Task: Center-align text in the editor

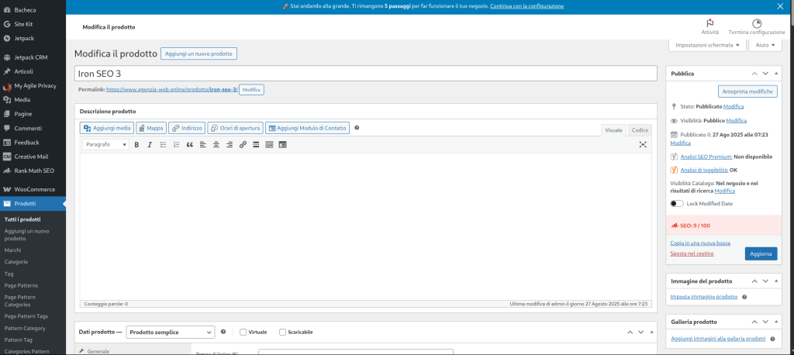Action: click(216, 145)
